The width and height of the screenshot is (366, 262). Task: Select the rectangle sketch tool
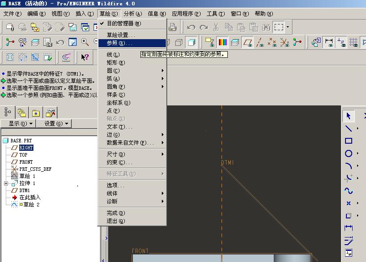click(x=349, y=141)
